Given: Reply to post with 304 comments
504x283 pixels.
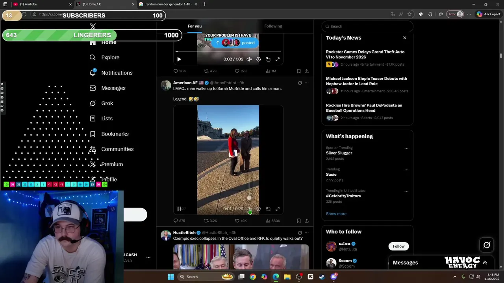Looking at the screenshot, I should [x=180, y=71].
